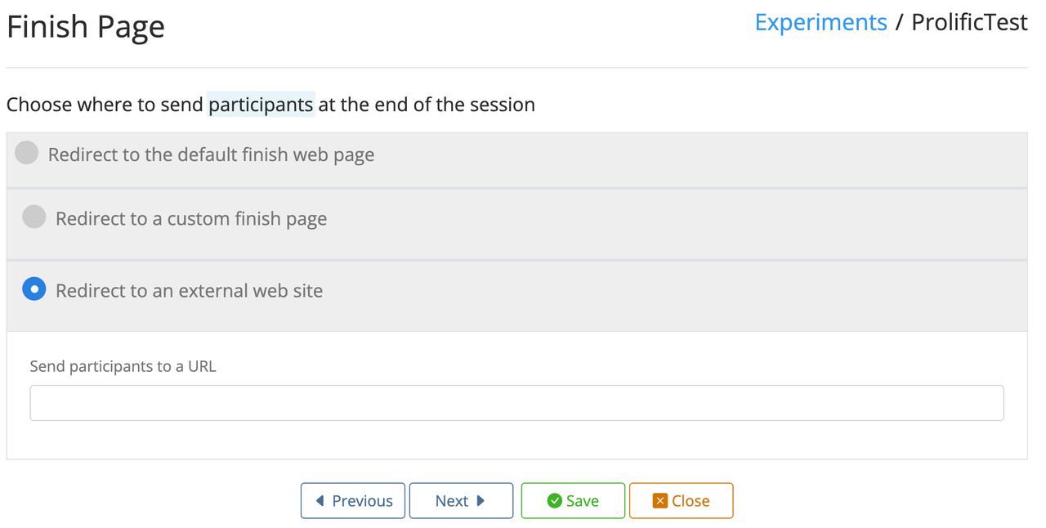
Task: Open the Experiments breadcrumb link
Action: 820,22
